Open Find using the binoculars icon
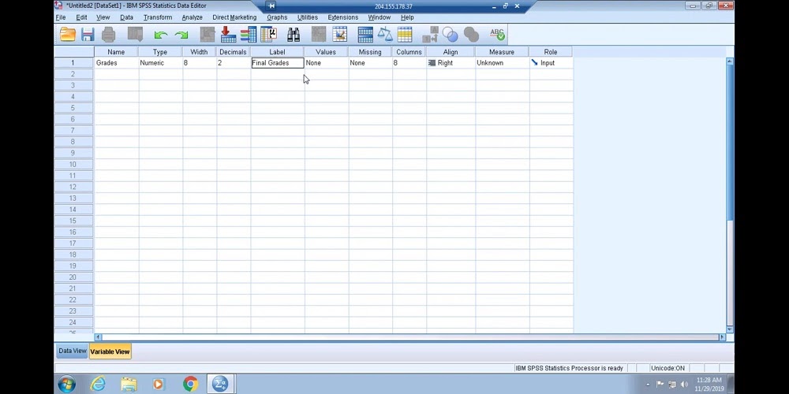The height and width of the screenshot is (394, 789). click(294, 35)
